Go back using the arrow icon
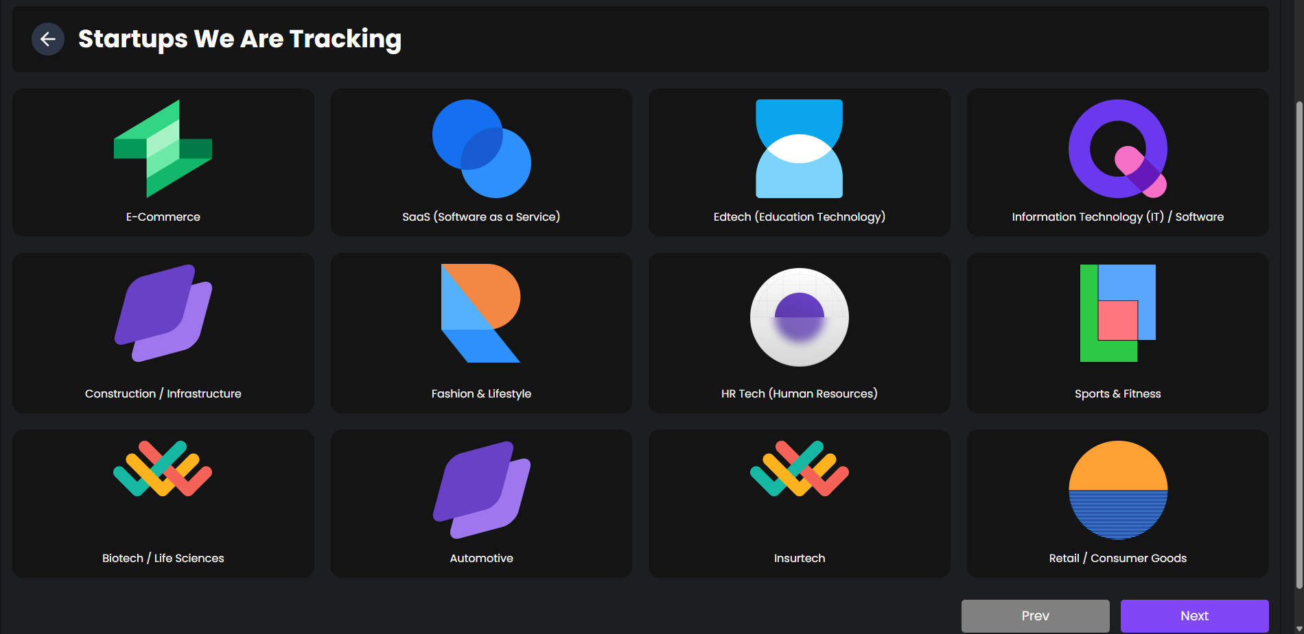The image size is (1304, 634). tap(48, 39)
